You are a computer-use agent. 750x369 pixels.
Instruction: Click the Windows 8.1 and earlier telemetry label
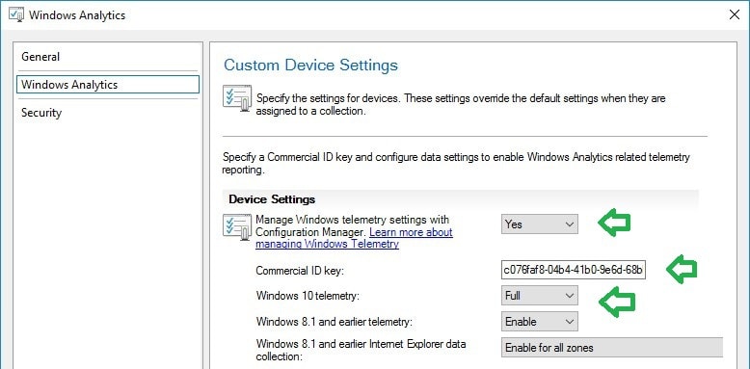pos(335,322)
